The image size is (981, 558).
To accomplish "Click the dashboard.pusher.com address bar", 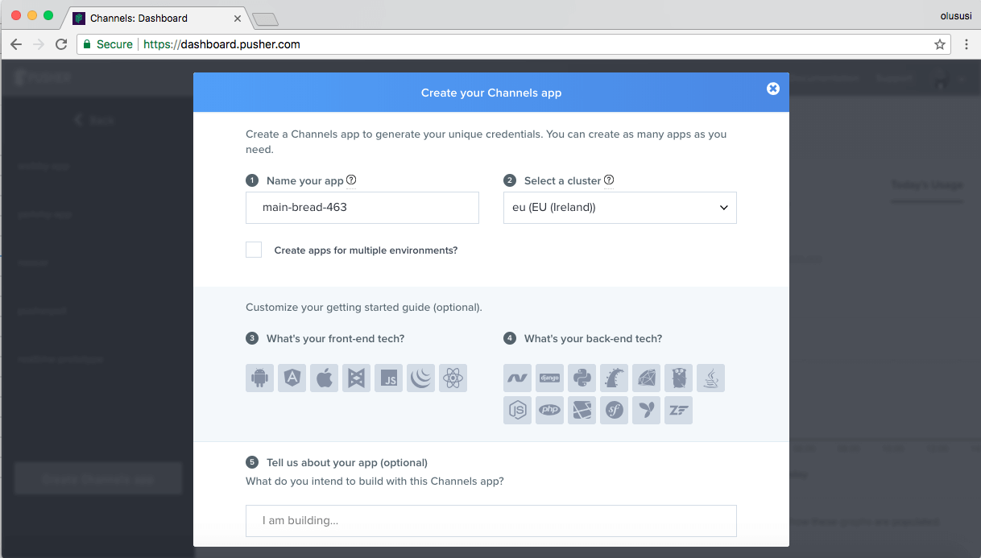I will point(515,44).
